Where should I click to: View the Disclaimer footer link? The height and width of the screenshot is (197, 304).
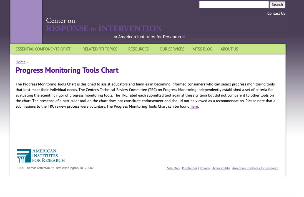[190, 168]
